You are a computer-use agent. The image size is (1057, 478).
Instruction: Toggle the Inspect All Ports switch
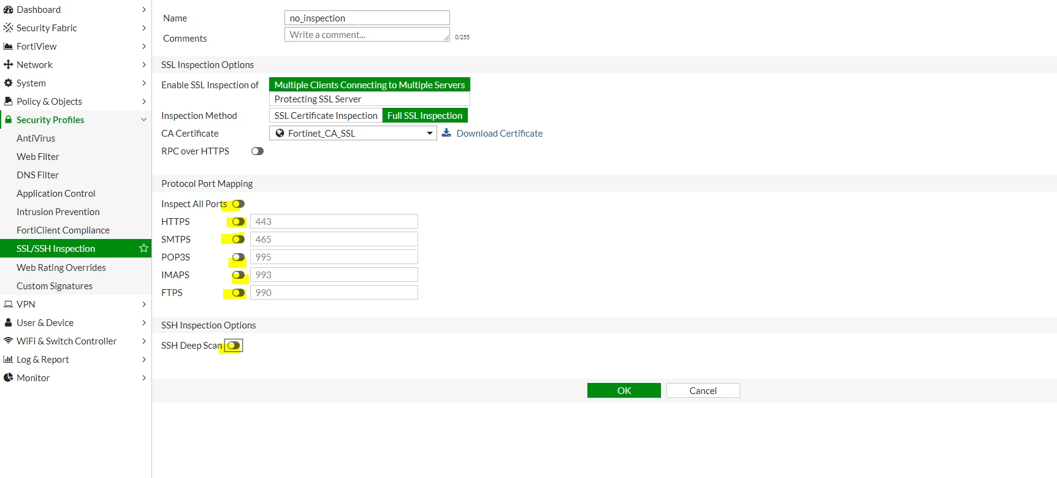238,204
